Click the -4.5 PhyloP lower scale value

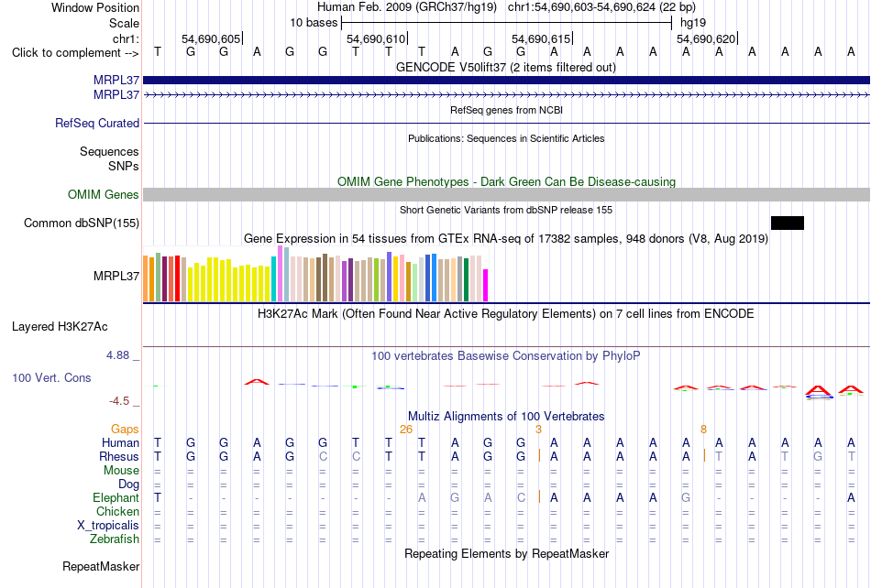(x=119, y=401)
